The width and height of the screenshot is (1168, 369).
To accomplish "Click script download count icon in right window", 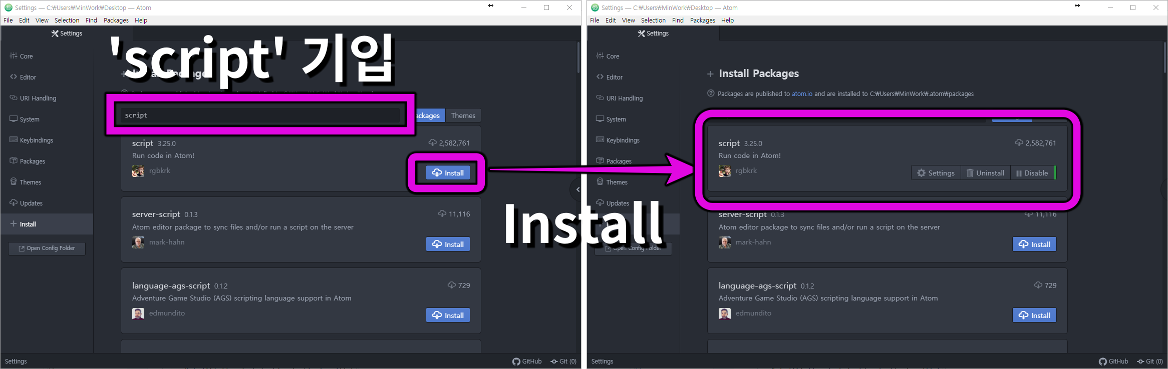I will coord(1019,143).
